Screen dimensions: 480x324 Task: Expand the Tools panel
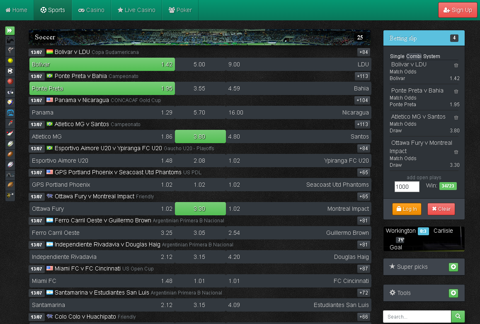click(453, 293)
